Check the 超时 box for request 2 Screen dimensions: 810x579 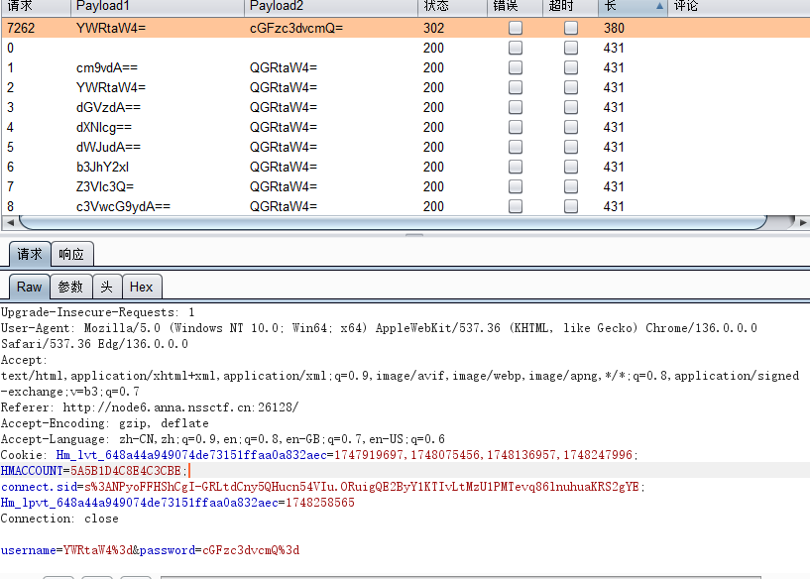pyautogui.click(x=571, y=87)
